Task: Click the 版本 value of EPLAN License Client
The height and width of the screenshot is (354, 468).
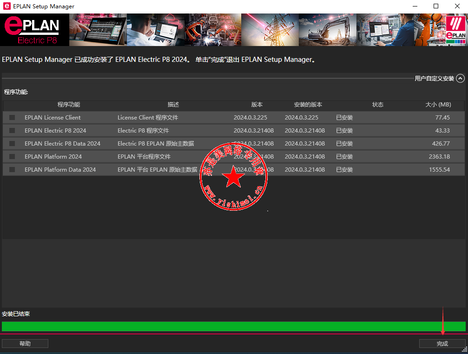Action: (x=250, y=117)
